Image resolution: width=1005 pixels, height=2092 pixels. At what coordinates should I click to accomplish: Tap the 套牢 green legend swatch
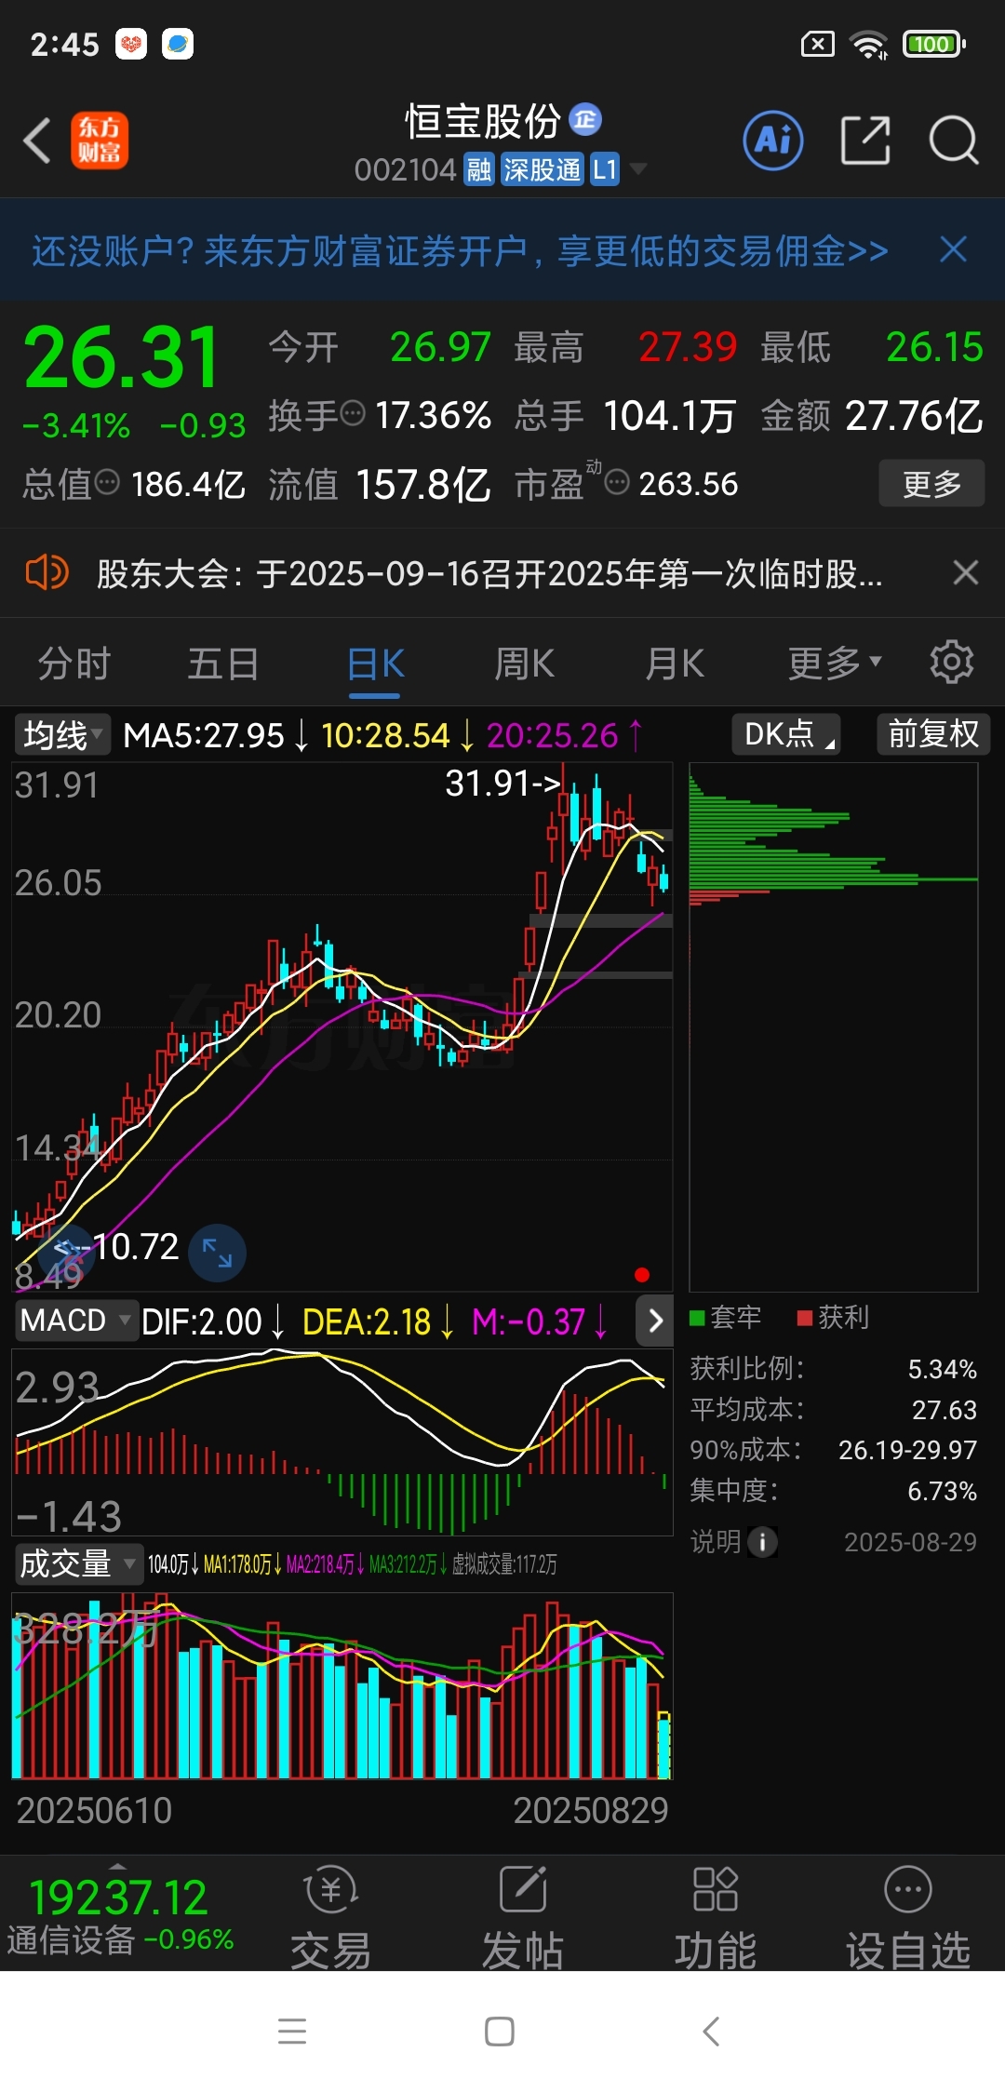tap(697, 1318)
